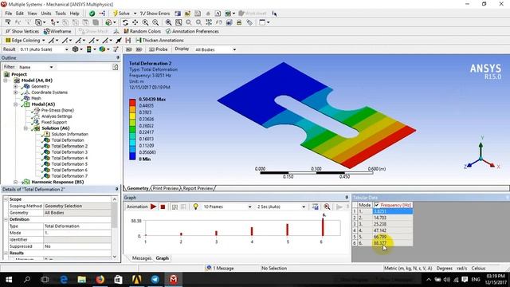The height and width of the screenshot is (287, 510).
Task: Open the Units menu
Action: pyautogui.click(x=46, y=14)
